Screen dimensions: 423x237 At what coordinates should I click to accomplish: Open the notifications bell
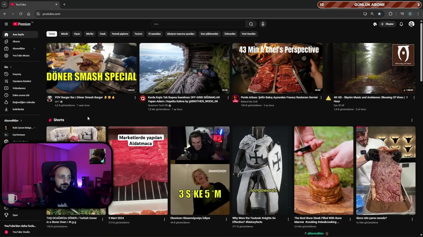point(401,24)
